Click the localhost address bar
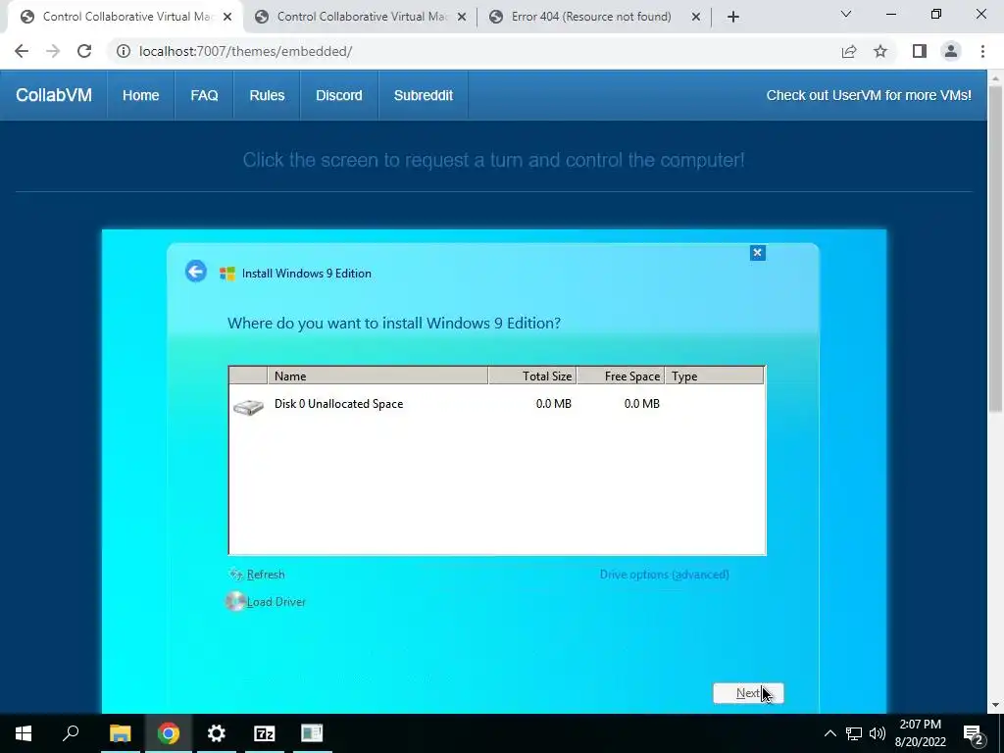Screen dimensions: 1004x753 pos(474,51)
